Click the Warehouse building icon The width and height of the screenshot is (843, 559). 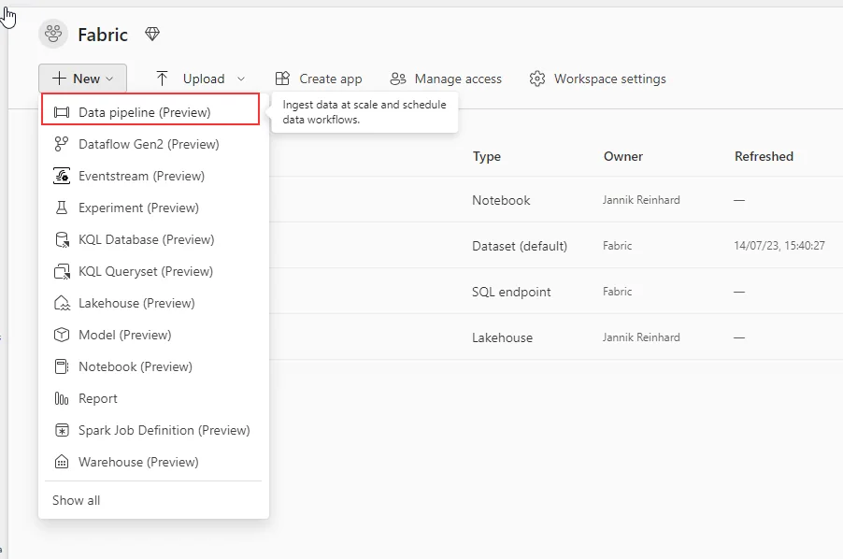62,462
